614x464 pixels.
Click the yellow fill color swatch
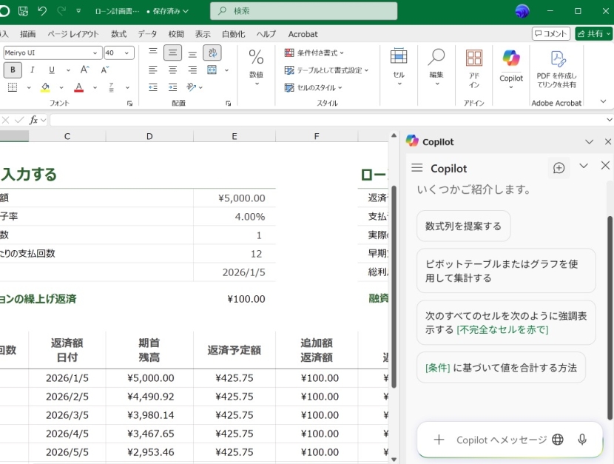pos(44,87)
